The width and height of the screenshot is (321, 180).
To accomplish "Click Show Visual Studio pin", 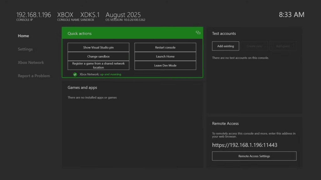I will click(98, 47).
